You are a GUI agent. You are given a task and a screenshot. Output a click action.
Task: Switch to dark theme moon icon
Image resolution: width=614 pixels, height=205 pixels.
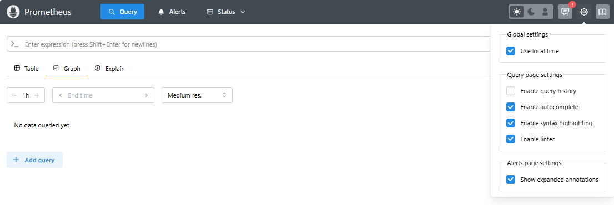pyautogui.click(x=531, y=12)
